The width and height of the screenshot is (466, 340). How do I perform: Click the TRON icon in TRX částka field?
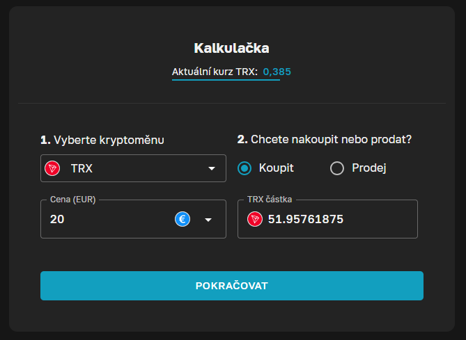[256, 219]
